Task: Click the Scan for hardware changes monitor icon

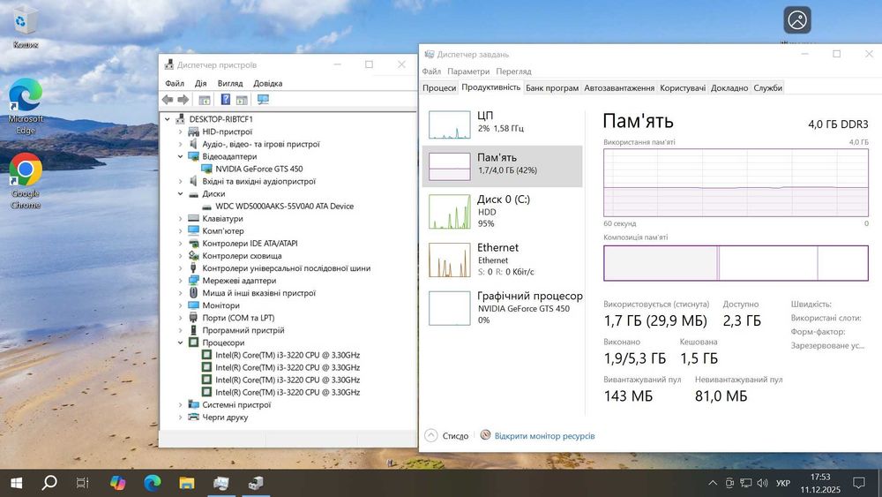Action: coord(263,100)
